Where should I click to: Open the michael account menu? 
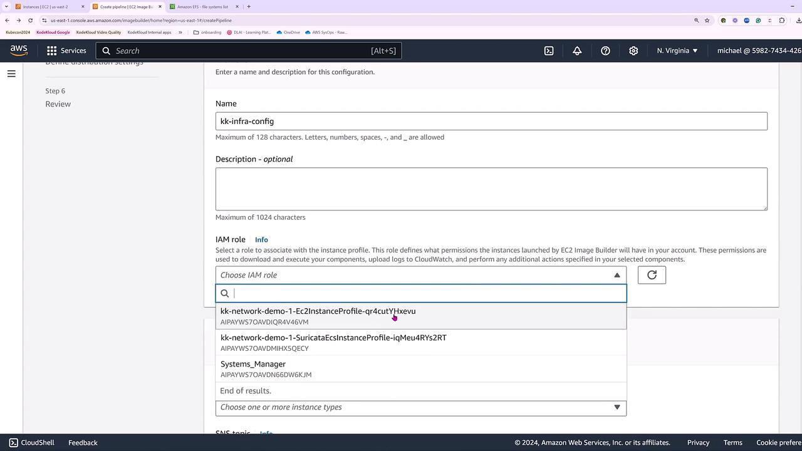[759, 51]
